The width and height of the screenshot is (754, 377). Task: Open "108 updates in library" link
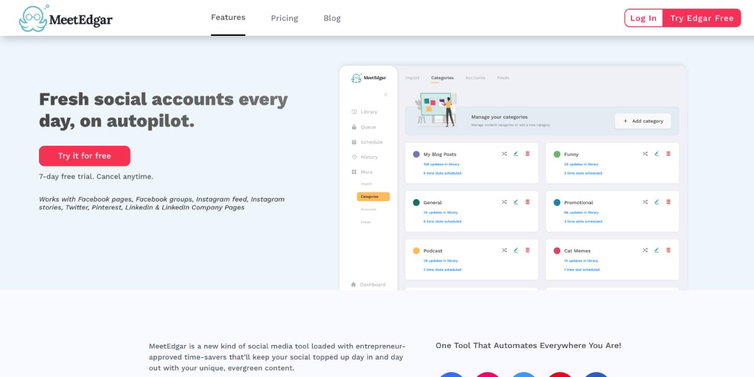point(440,164)
